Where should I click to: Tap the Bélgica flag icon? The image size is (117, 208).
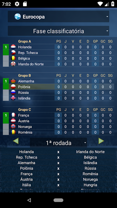(x=13, y=58)
